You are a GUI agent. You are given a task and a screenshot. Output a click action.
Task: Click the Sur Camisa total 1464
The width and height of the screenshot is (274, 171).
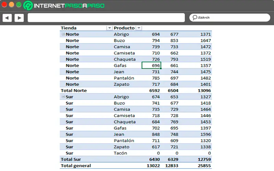pyautogui.click(x=206, y=109)
